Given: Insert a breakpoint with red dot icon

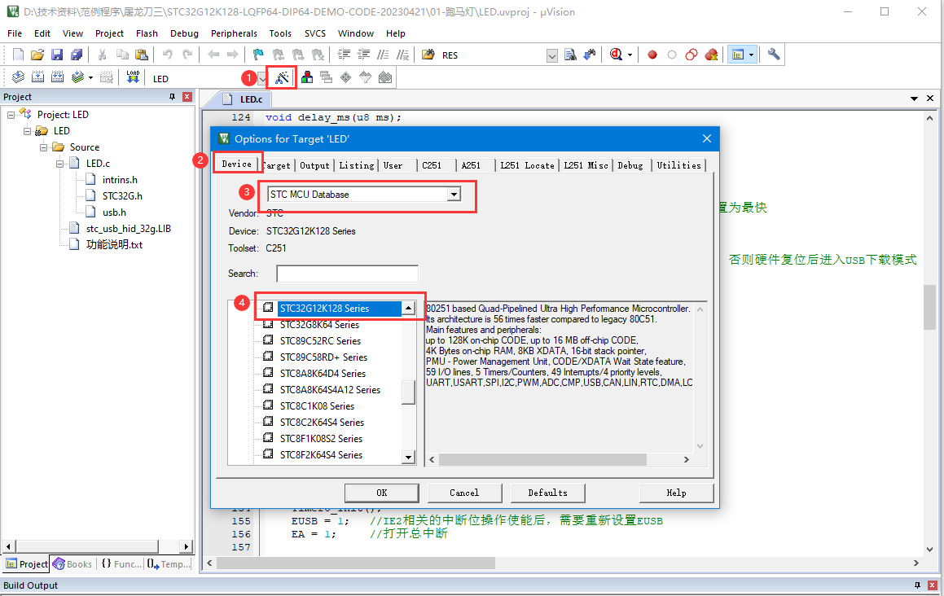Looking at the screenshot, I should (x=652, y=55).
